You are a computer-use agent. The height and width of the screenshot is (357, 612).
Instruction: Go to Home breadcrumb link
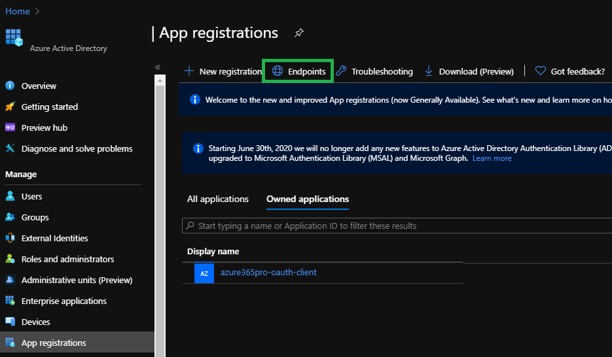tap(18, 11)
